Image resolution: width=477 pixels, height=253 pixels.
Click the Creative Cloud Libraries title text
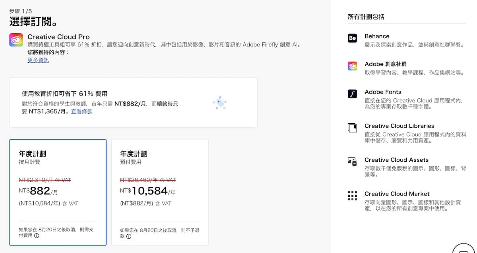pos(399,126)
